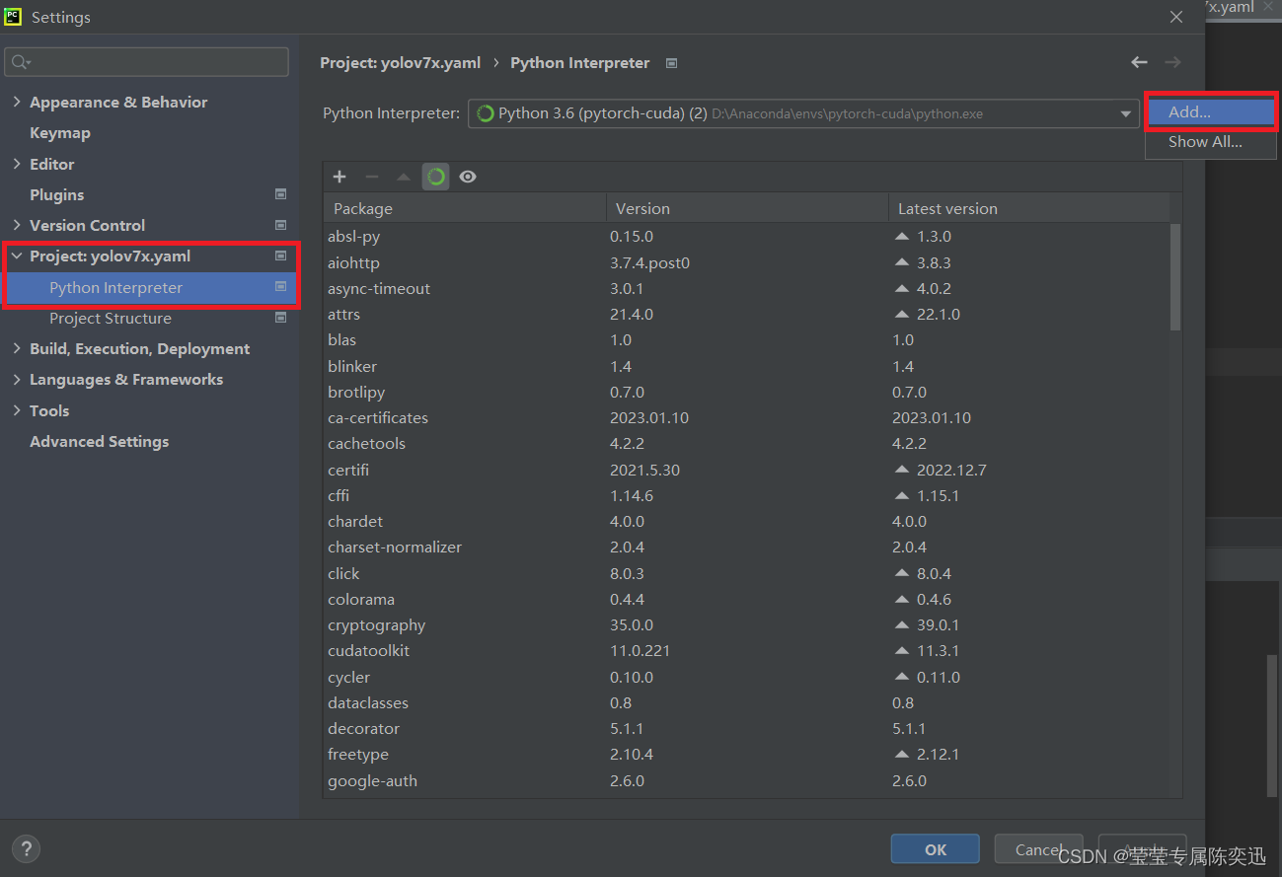Collapse Project: yolov7x.yaml section

point(16,256)
